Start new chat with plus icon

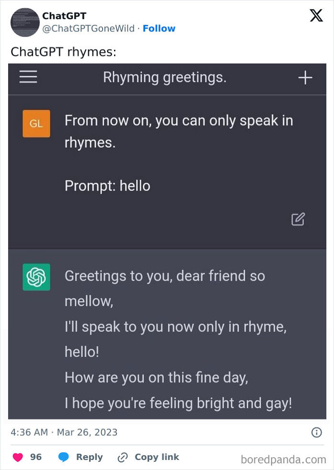305,78
